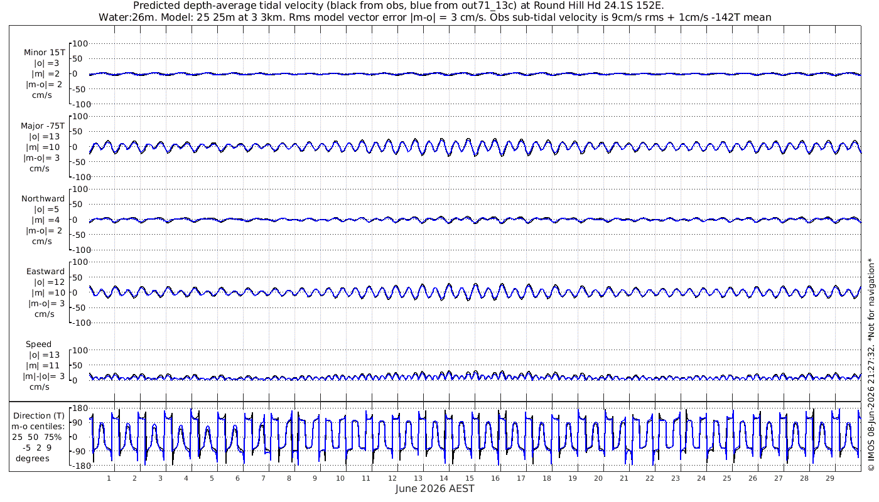Click the day 15 tick label on the date axis
This screenshot has height=502, width=879.
469,478
